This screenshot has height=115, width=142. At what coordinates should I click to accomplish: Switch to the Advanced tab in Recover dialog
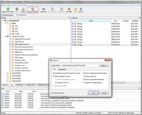coord(62,69)
